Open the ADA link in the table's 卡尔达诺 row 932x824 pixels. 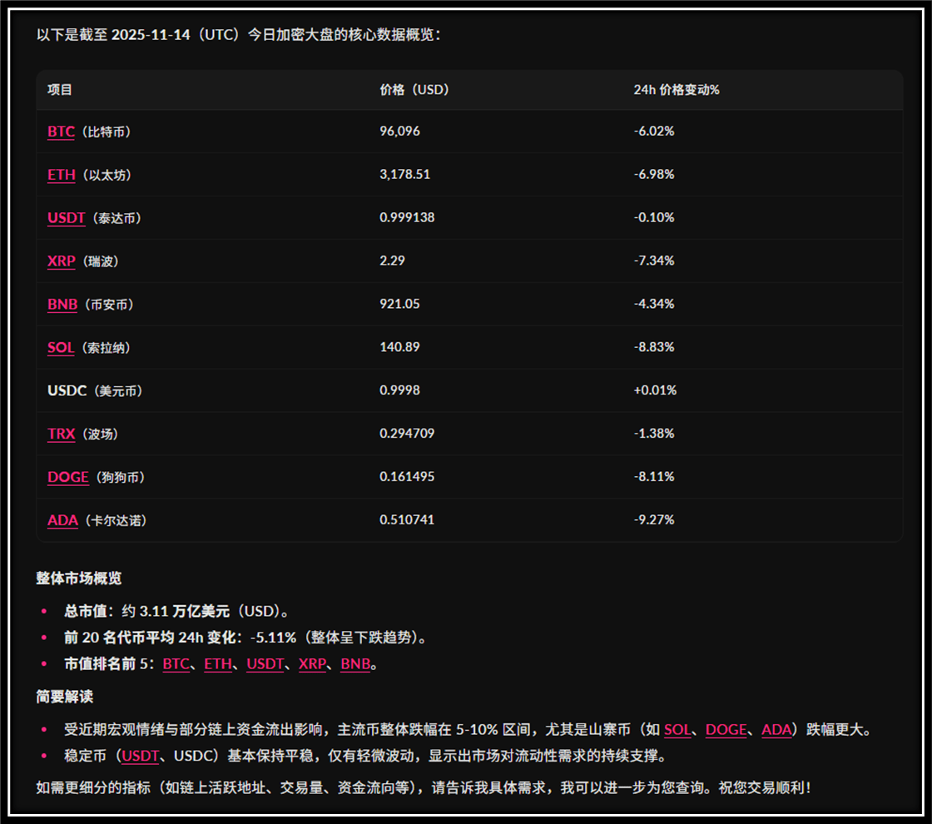coord(62,520)
